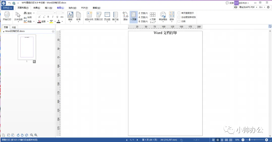The image size is (272, 142).
Task: Switch to the 效果(E) ribbon tab
Action: [37, 8]
